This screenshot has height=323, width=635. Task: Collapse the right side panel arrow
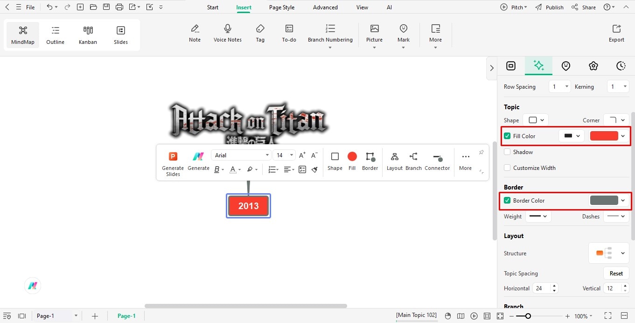491,68
